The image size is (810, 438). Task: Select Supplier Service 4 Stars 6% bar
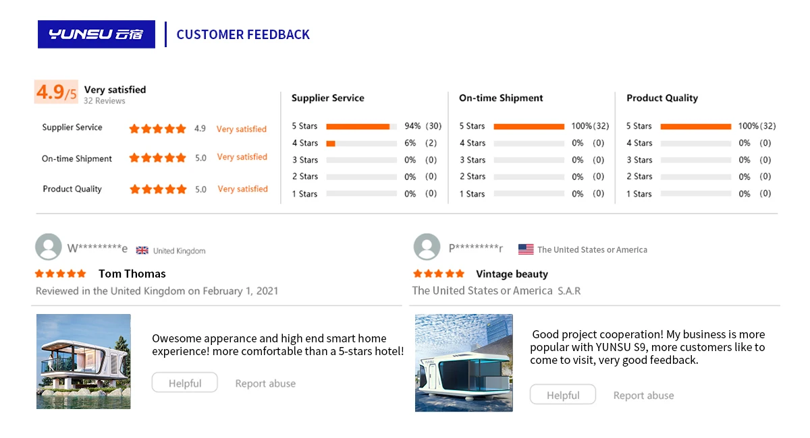(x=361, y=143)
